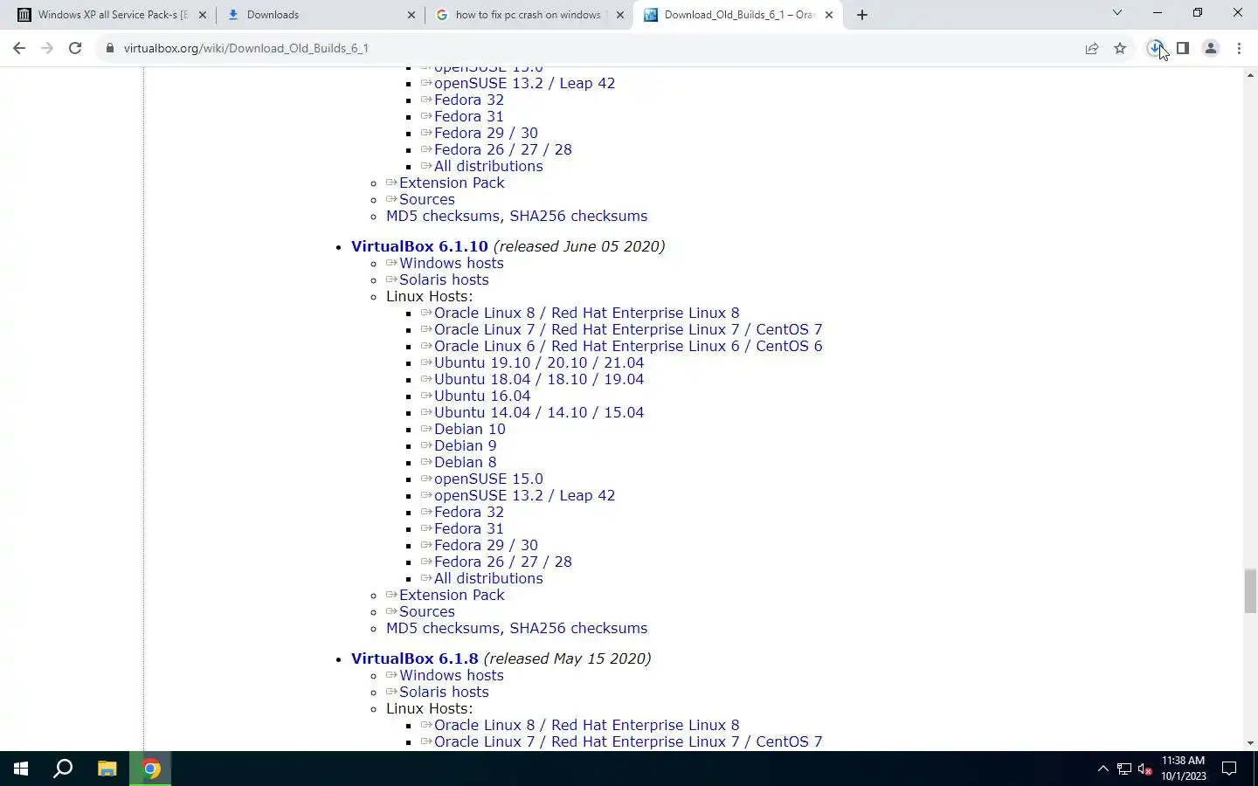This screenshot has width=1258, height=786.
Task: Open the Chrome profile icon
Action: (1211, 48)
